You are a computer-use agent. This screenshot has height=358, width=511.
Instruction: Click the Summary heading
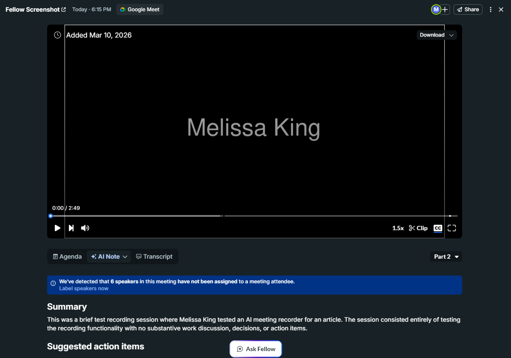coord(67,307)
